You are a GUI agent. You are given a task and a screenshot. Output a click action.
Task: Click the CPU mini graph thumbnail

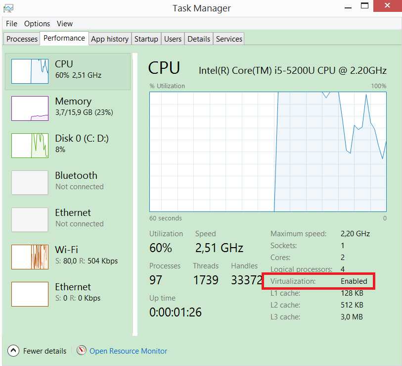click(x=30, y=71)
